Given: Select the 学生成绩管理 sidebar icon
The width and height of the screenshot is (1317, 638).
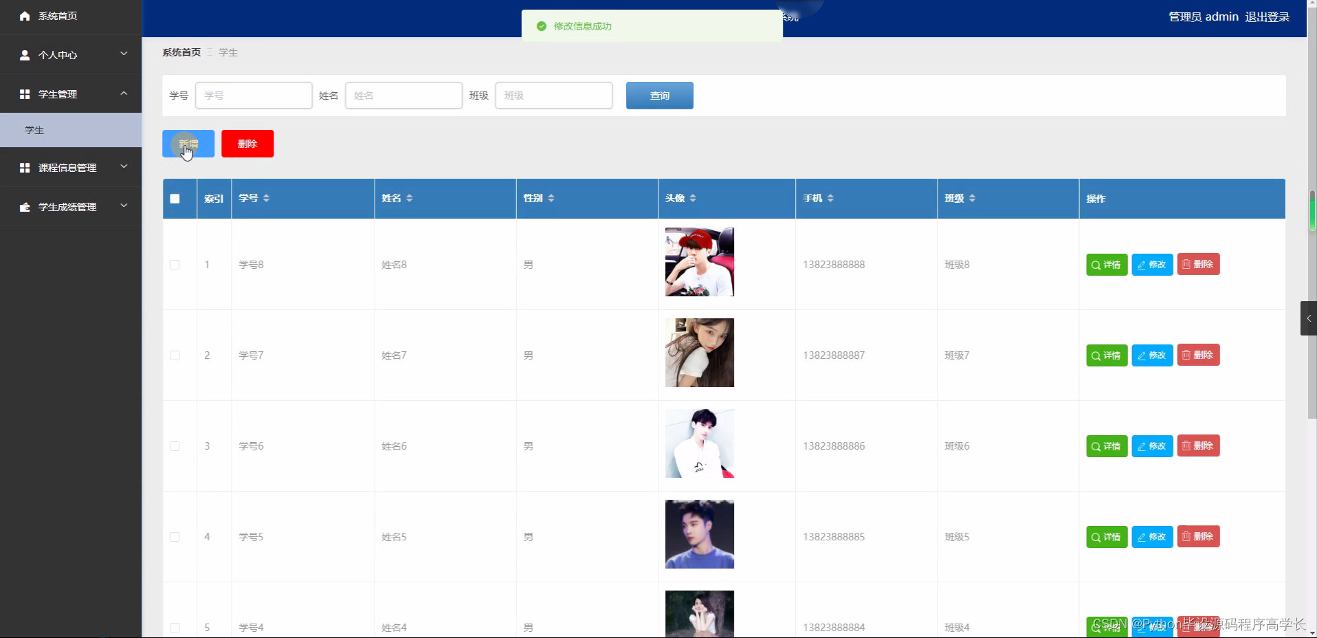Looking at the screenshot, I should point(25,206).
